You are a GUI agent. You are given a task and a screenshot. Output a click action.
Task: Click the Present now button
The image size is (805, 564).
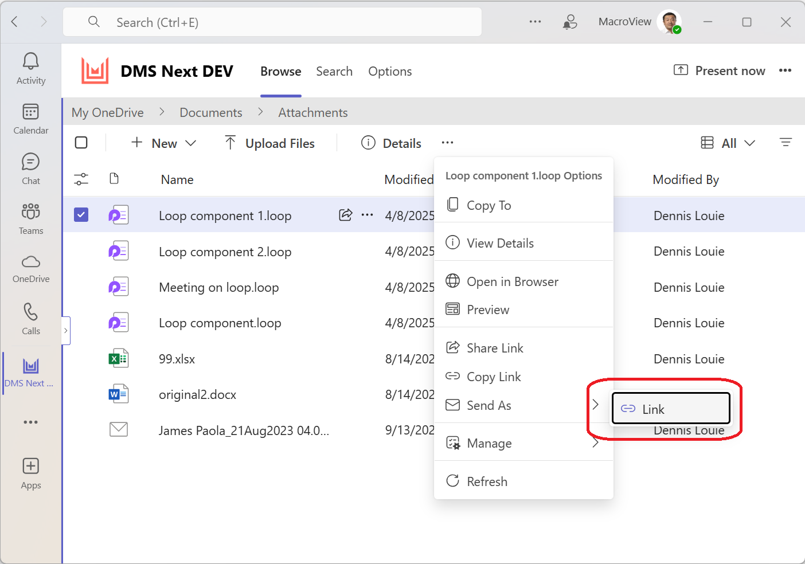(720, 70)
